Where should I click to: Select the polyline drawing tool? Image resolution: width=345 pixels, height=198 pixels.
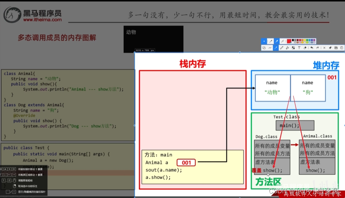point(270,48)
